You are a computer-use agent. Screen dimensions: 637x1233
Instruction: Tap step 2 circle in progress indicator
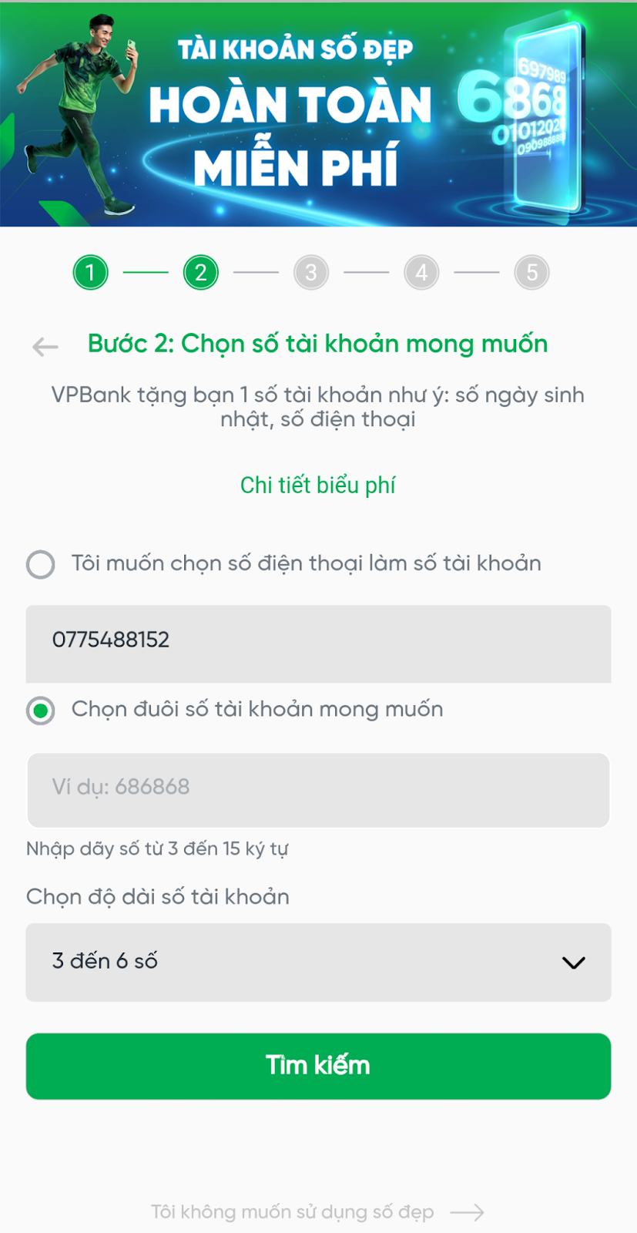click(x=201, y=272)
